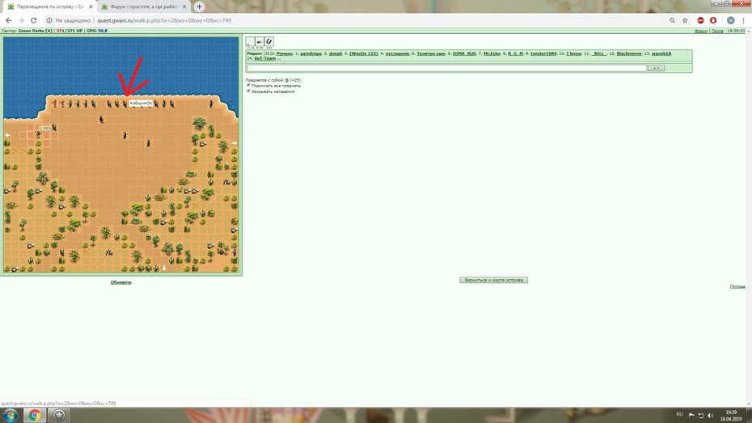Select the second weapon slot icon
This screenshot has height=423, width=752.
(x=260, y=42)
